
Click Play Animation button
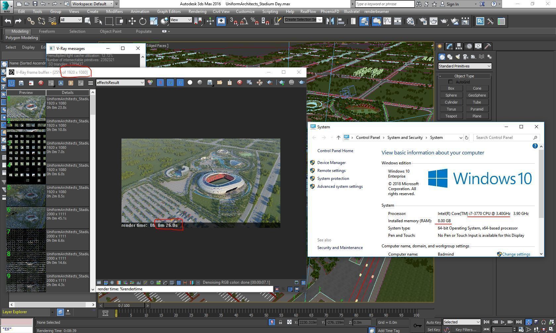[502, 322]
